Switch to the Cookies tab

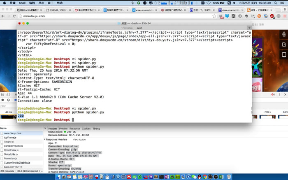point(86,129)
